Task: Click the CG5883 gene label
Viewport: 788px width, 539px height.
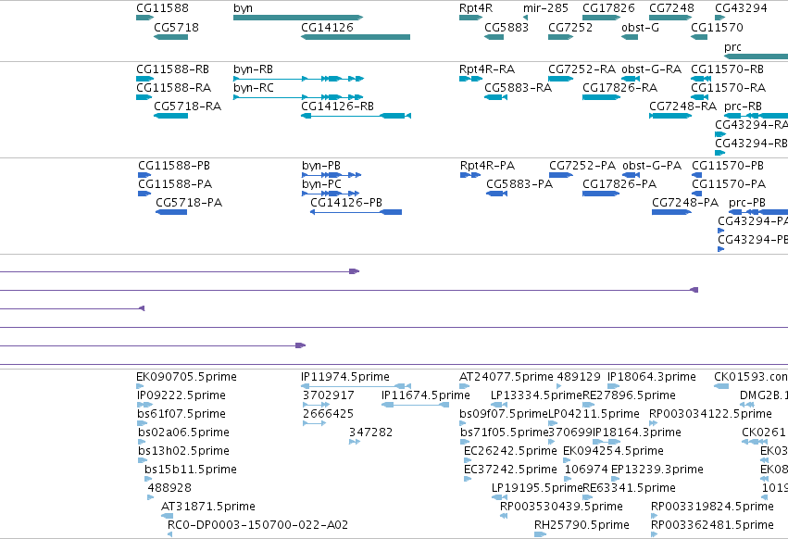Action: point(507,28)
